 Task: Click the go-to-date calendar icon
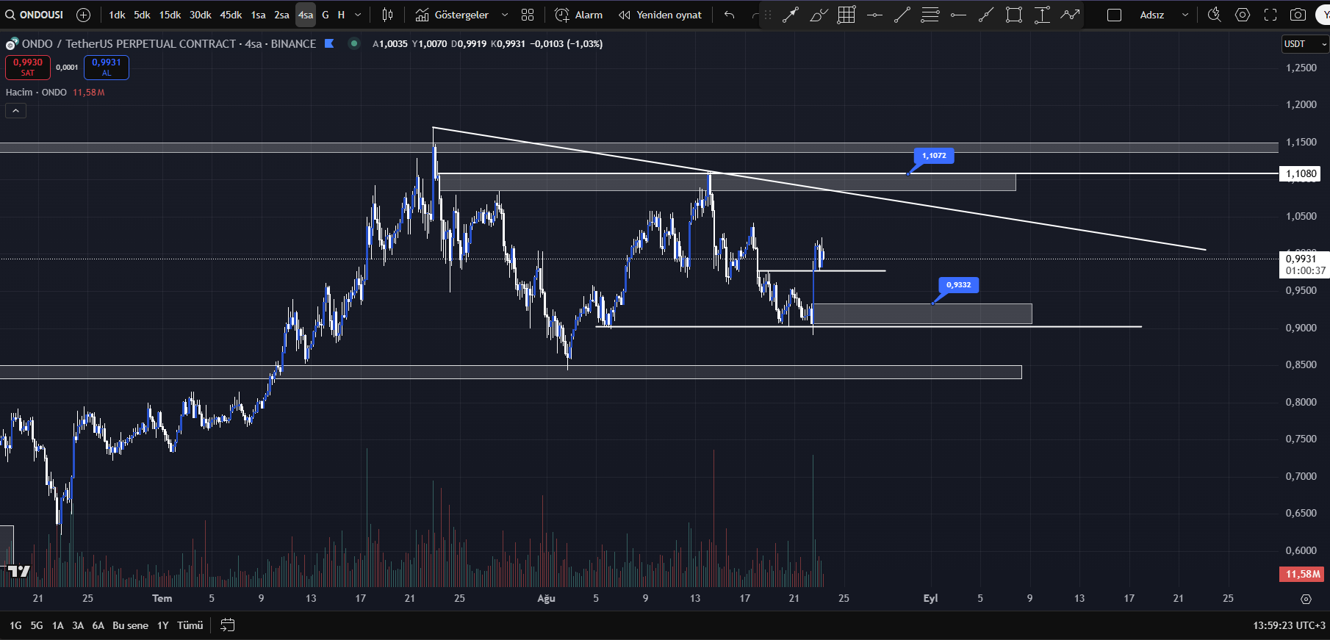pyautogui.click(x=228, y=625)
